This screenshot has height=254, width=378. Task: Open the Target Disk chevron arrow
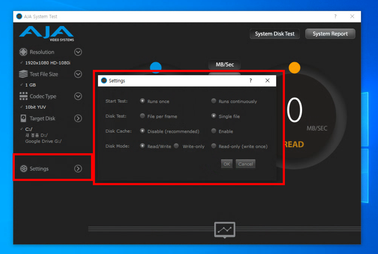pos(78,118)
